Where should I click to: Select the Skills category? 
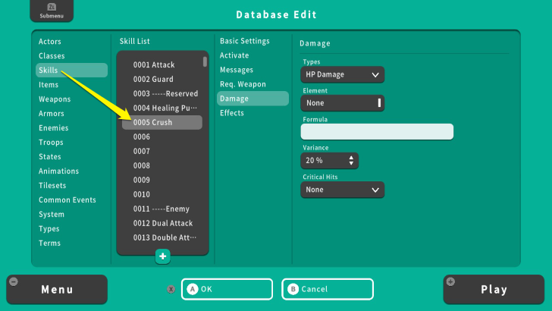tap(71, 70)
